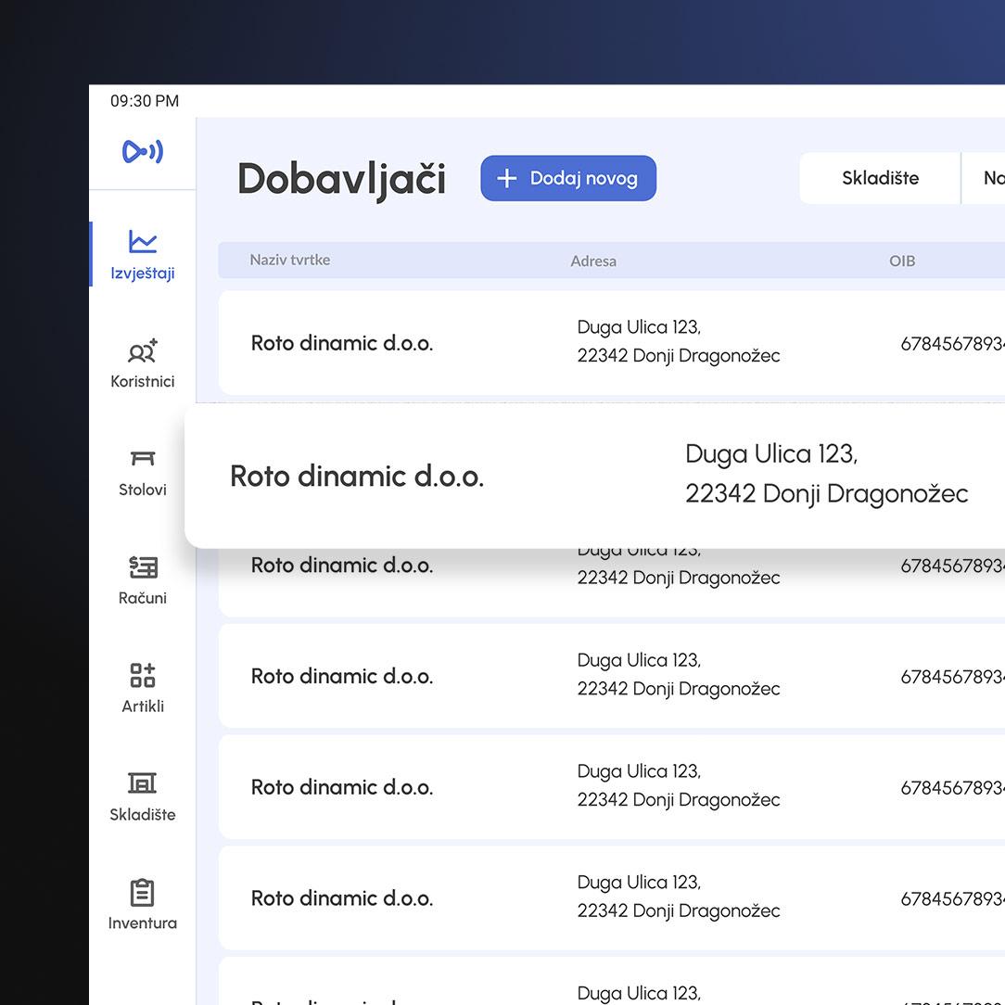Open the Koristnici users icon
This screenshot has height=1005, width=1005.
(142, 350)
